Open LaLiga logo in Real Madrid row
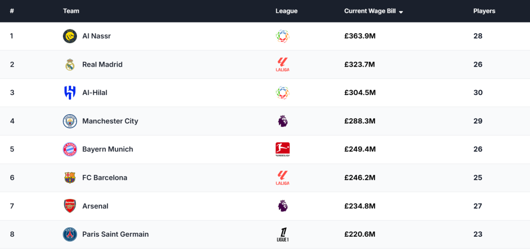 (x=283, y=64)
